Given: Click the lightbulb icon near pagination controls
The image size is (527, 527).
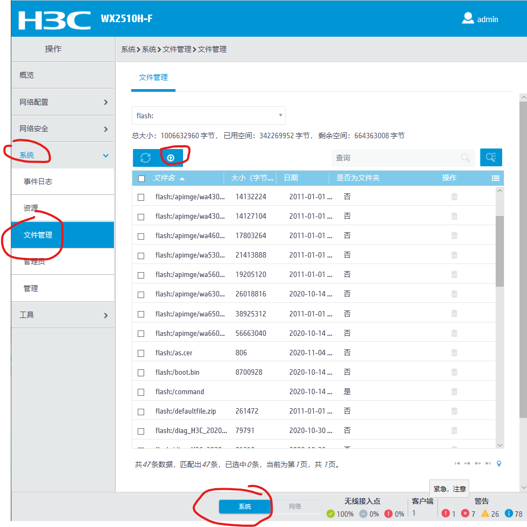Looking at the screenshot, I should click(498, 463).
